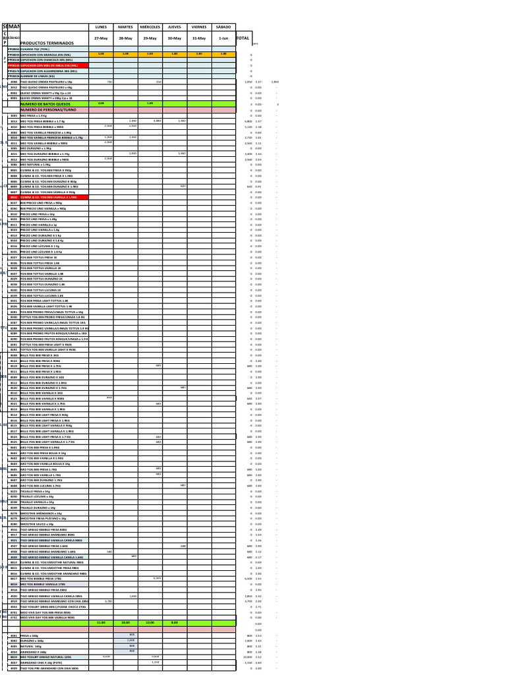Viewport: 506px width, 675px height.
Task: Click the 29-May date cell
Action: click(150, 38)
